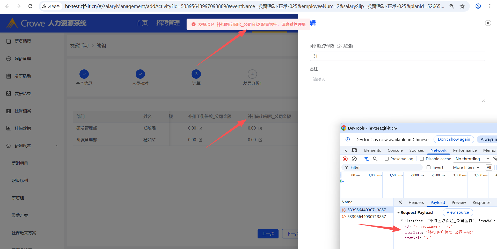Viewport: 497px width, 249px height.
Task: Switch to the Headers tab
Action: 416,203
